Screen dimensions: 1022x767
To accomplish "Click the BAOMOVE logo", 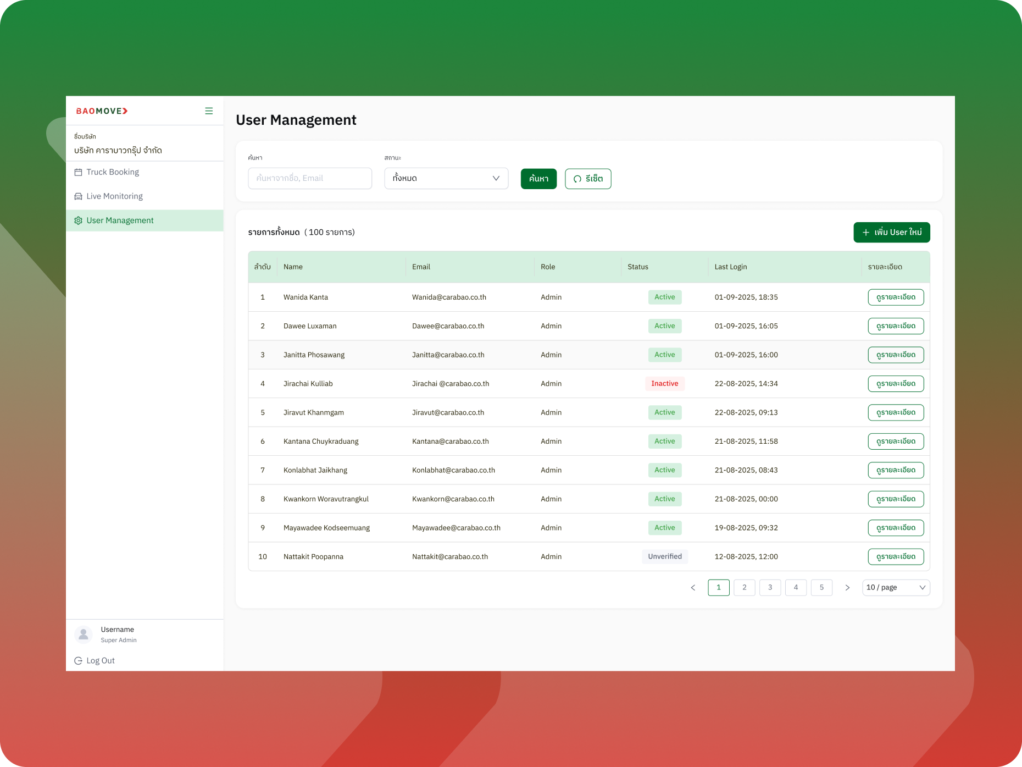I will pyautogui.click(x=101, y=111).
